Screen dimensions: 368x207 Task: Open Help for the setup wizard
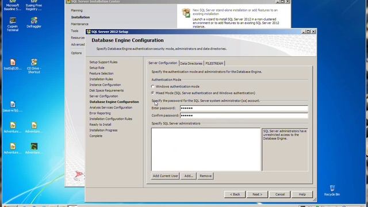(x=302, y=194)
